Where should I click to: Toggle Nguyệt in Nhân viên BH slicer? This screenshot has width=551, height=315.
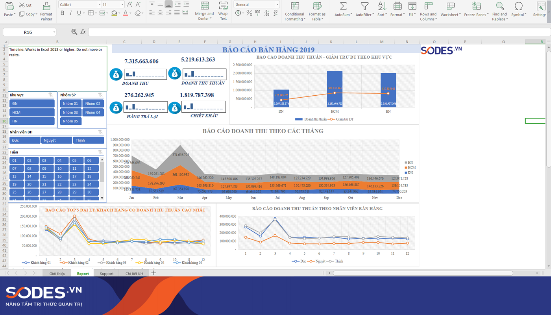point(56,140)
